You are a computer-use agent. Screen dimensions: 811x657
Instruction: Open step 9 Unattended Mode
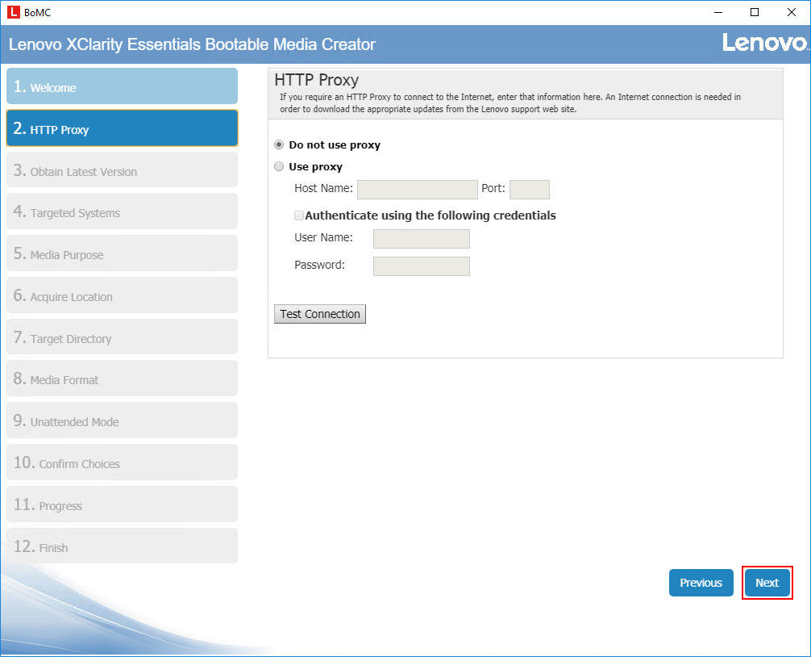click(122, 421)
